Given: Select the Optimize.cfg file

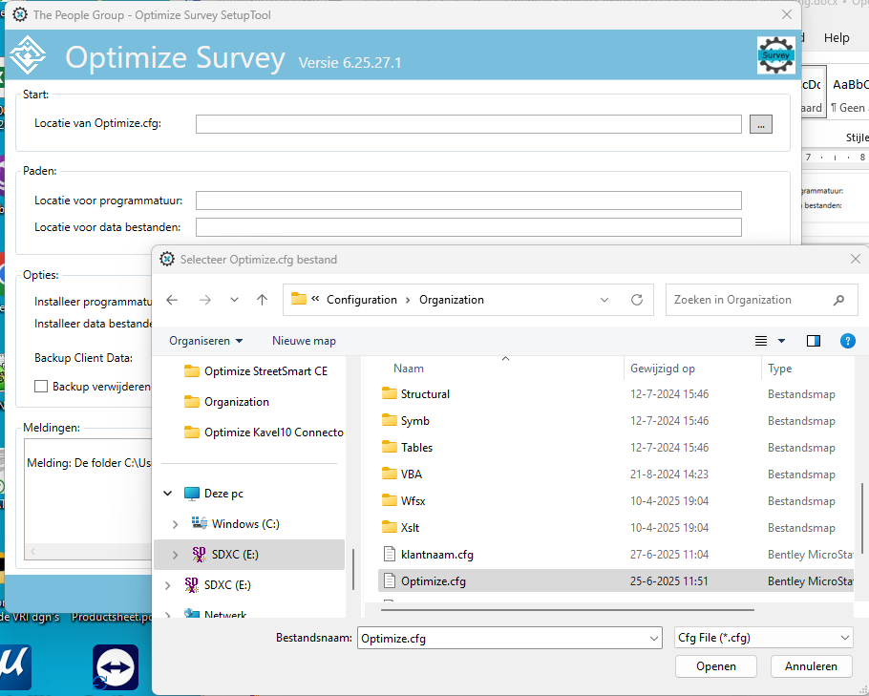Looking at the screenshot, I should tap(616, 580).
